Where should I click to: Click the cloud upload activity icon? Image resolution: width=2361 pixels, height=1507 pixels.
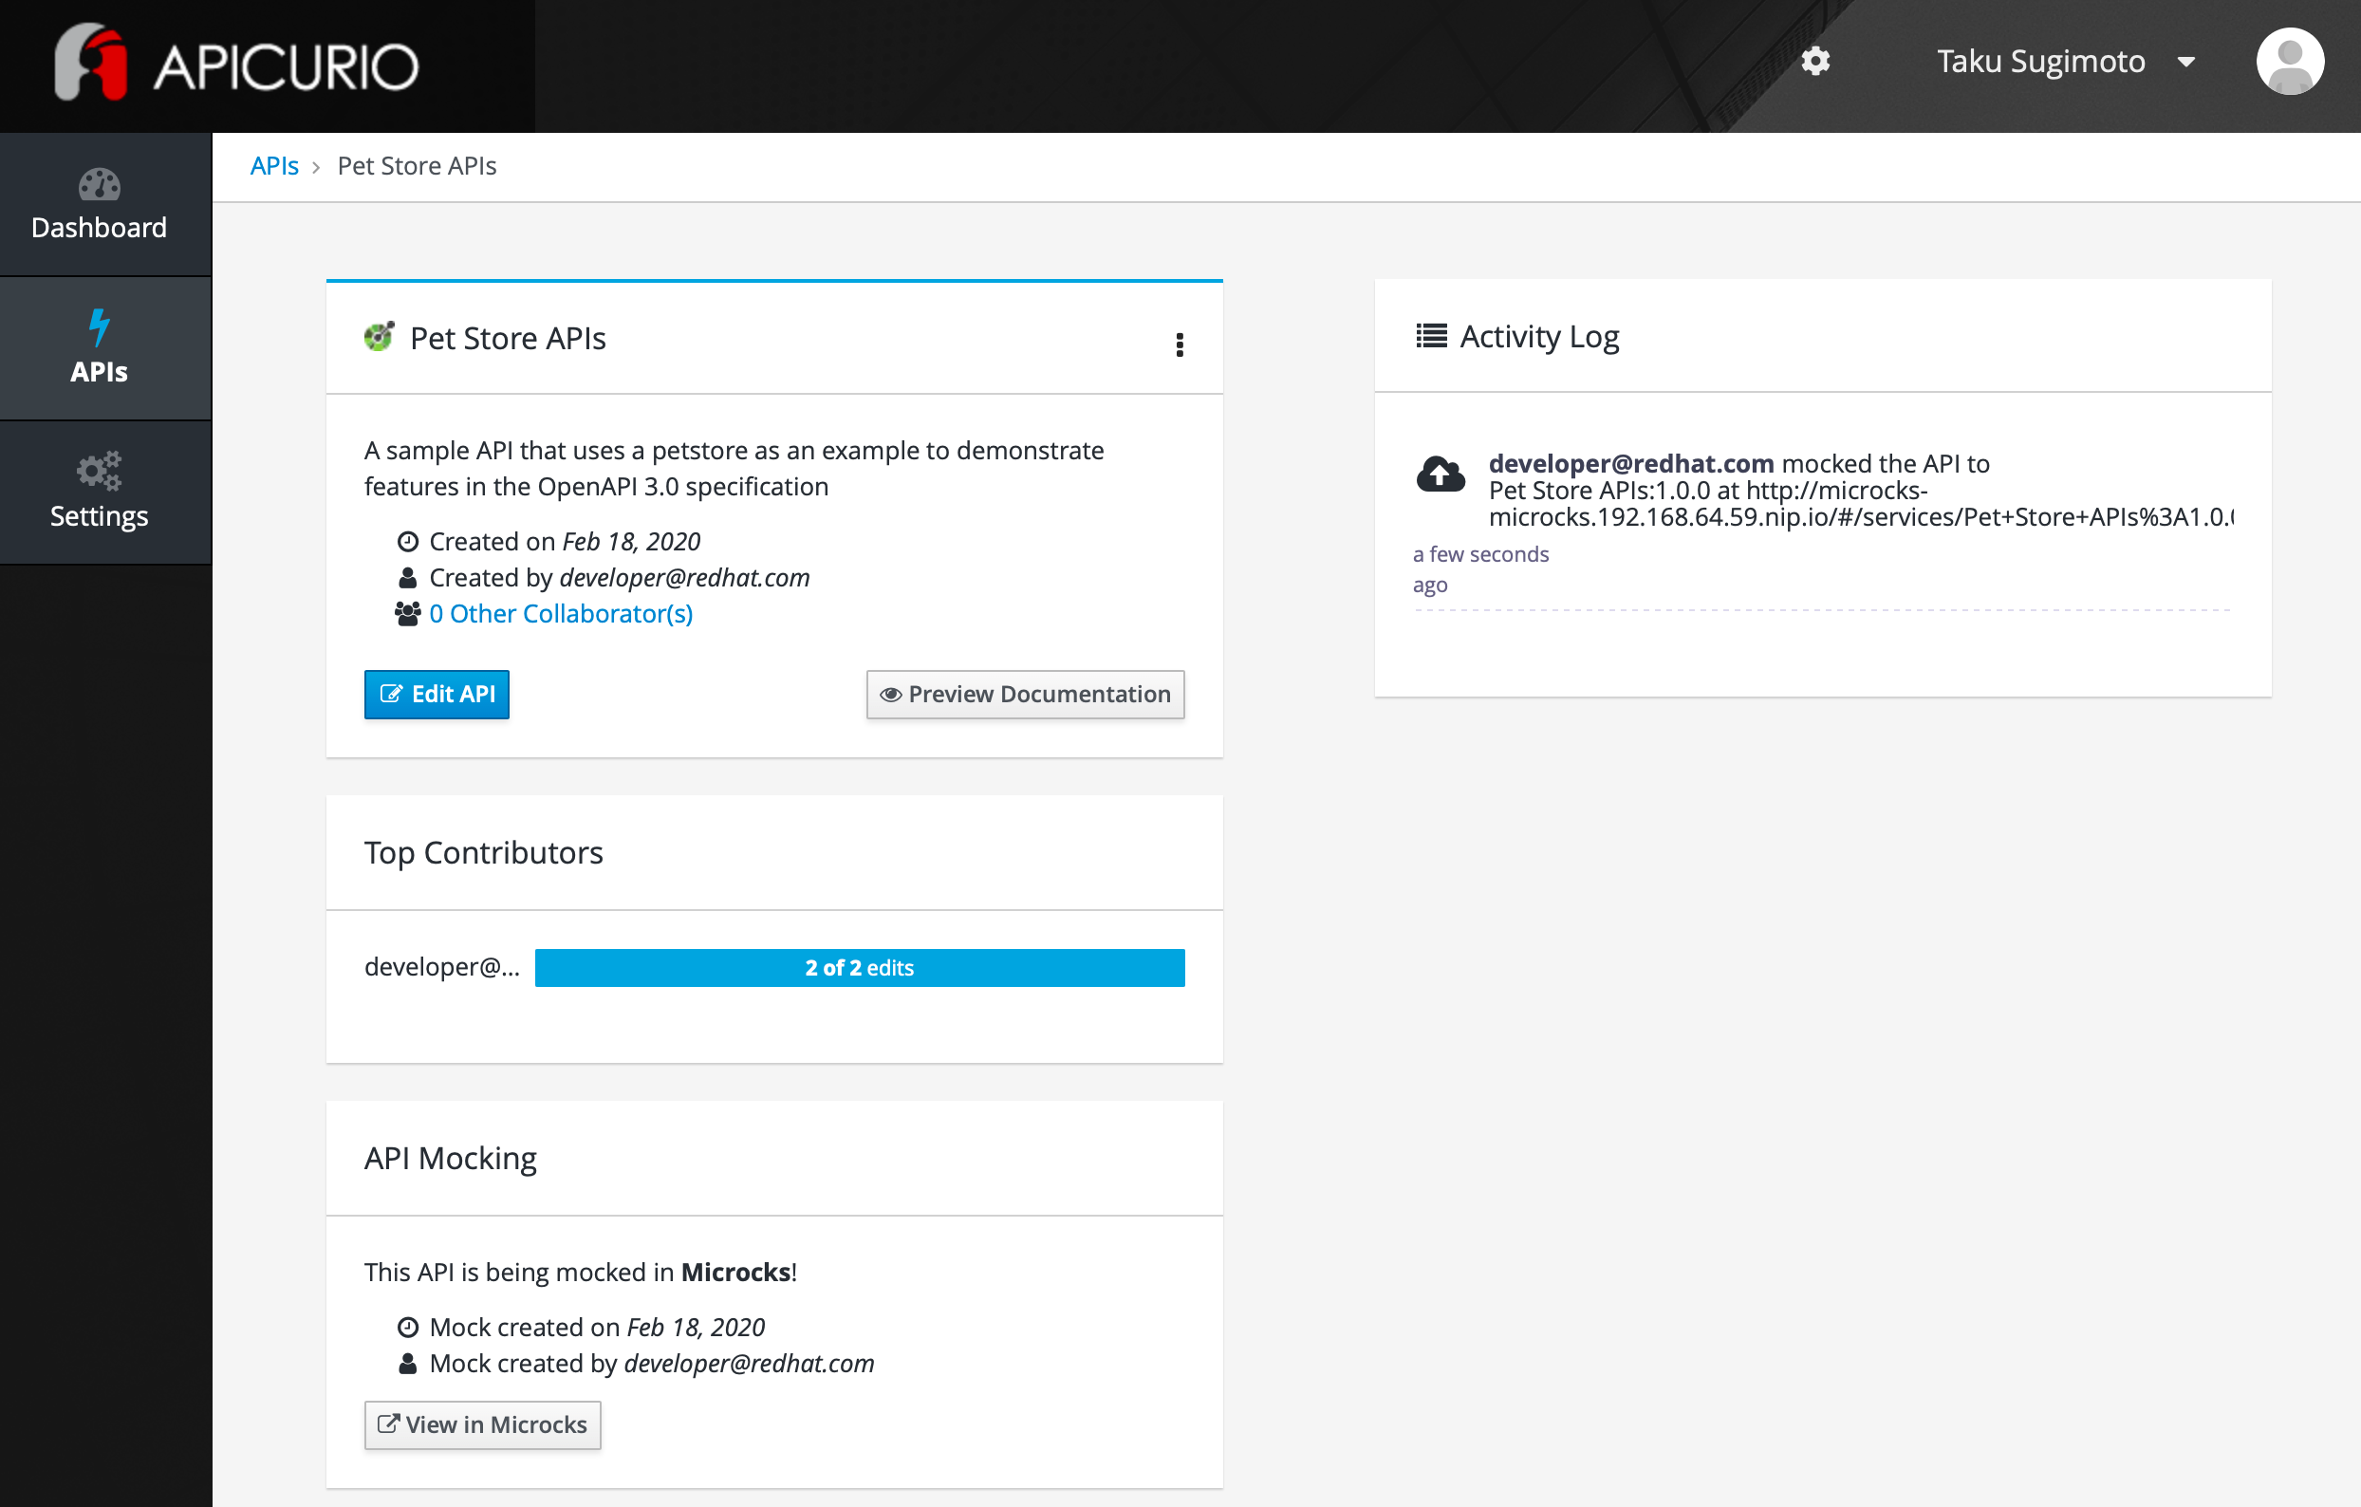(1441, 474)
